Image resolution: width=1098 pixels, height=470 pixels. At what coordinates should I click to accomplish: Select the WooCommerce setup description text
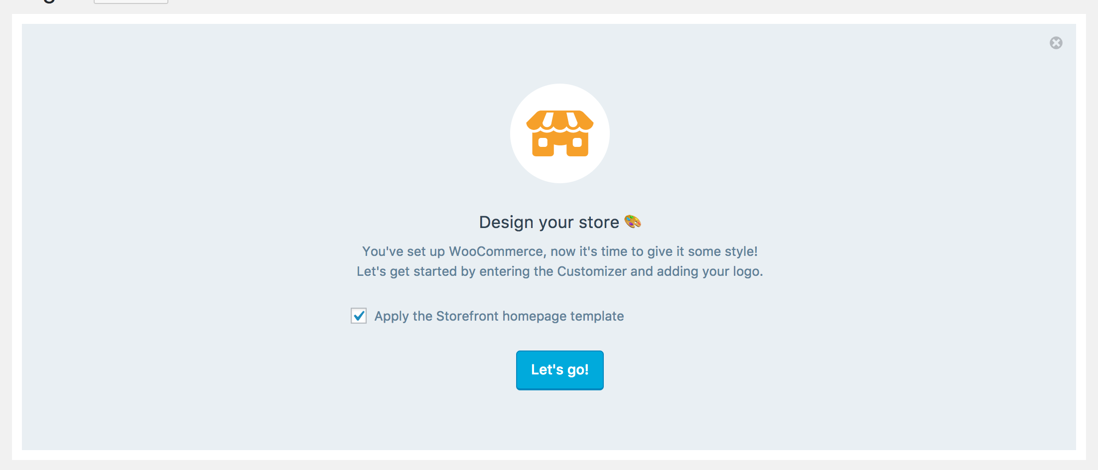pyautogui.click(x=559, y=251)
